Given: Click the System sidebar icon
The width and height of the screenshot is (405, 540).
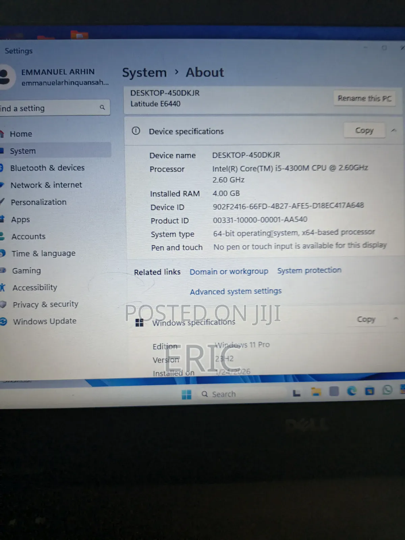Looking at the screenshot, I should tap(2, 151).
